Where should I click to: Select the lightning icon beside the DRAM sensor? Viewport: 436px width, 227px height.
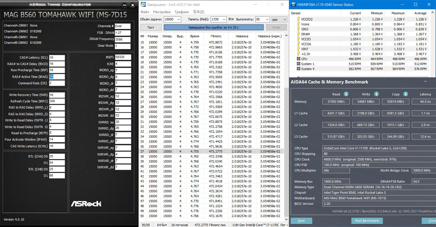(298, 34)
